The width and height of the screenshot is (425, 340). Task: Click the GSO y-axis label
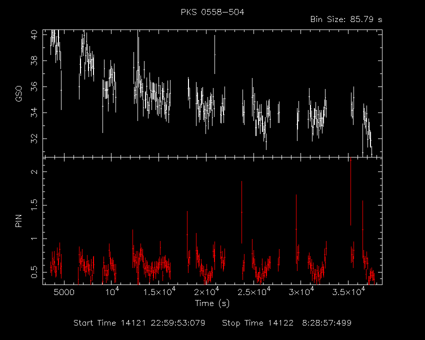(x=18, y=94)
